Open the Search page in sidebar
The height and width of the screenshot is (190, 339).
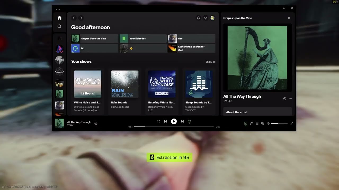(59, 26)
